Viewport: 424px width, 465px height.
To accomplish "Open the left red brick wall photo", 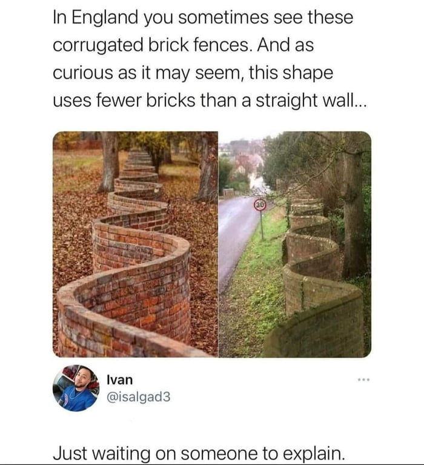I will pyautogui.click(x=135, y=244).
